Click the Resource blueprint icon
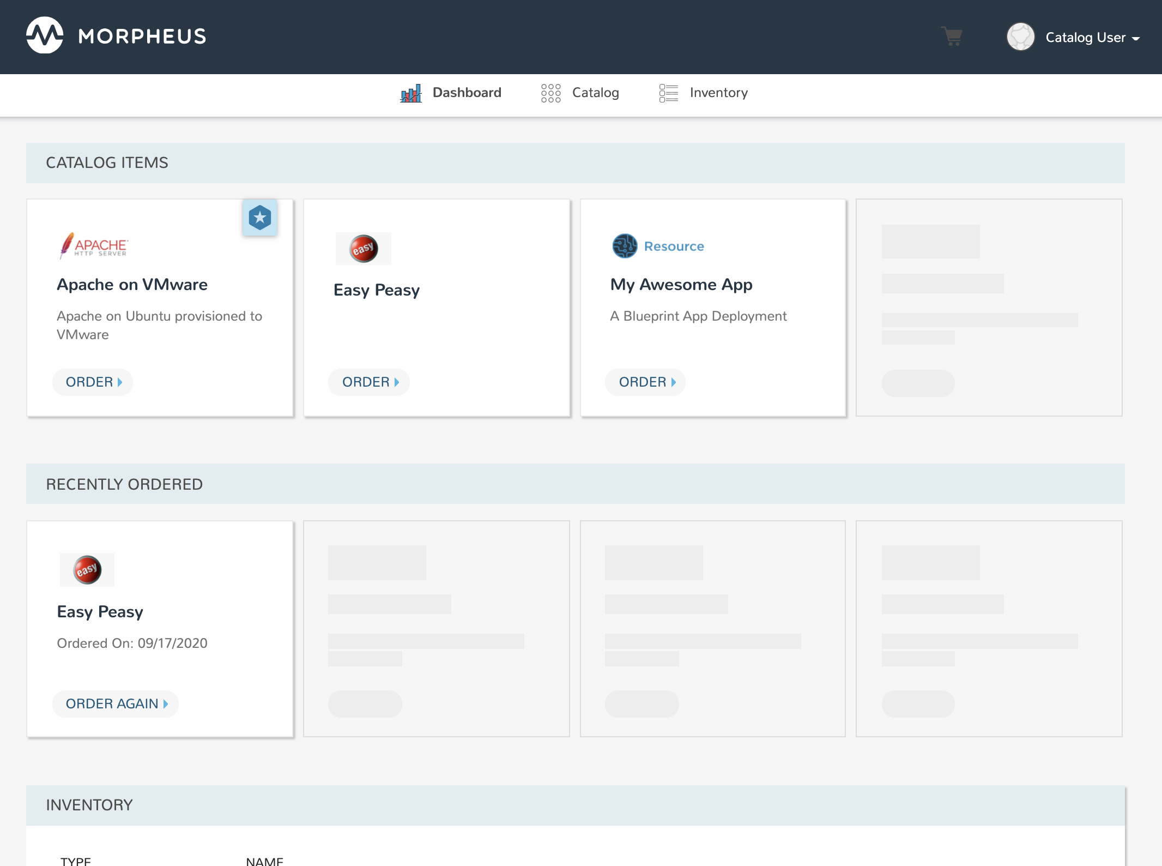Screen dimensions: 1162x866 [x=625, y=246]
